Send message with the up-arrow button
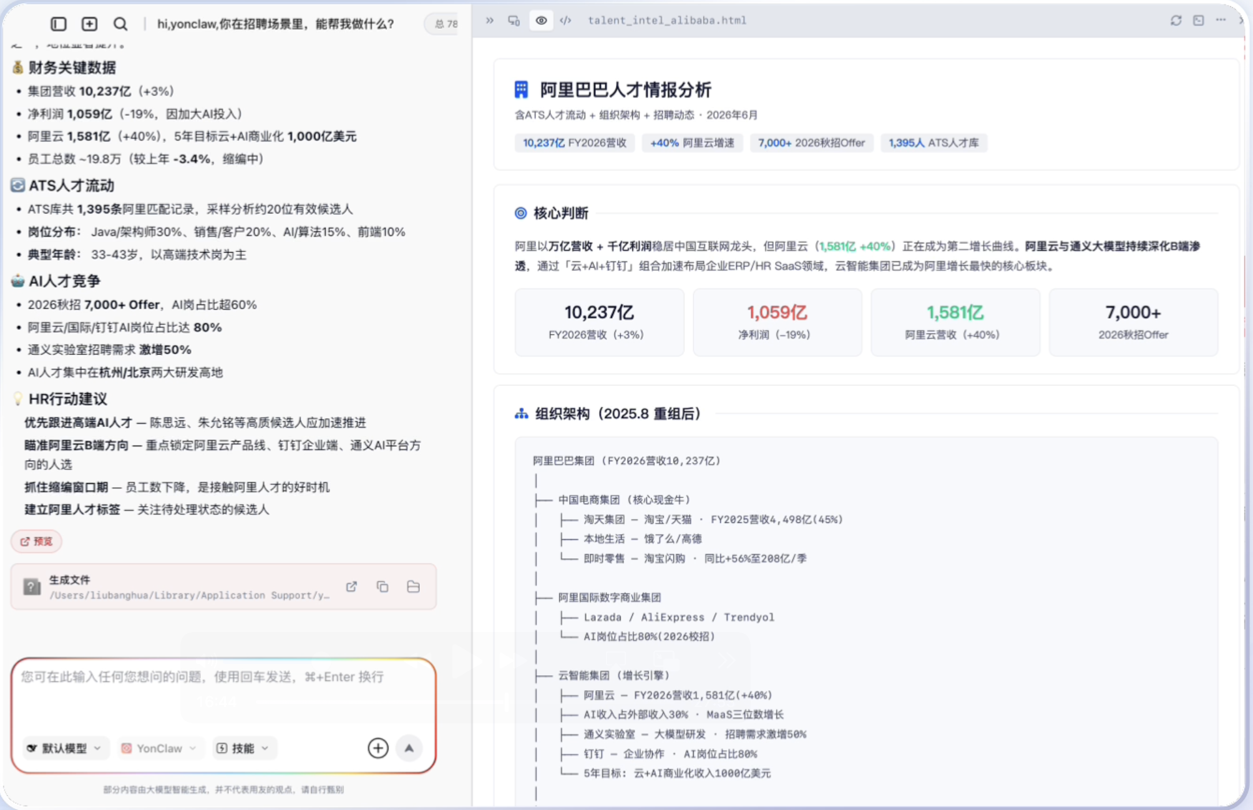Screen dimensions: 1253x810 tap(409, 748)
